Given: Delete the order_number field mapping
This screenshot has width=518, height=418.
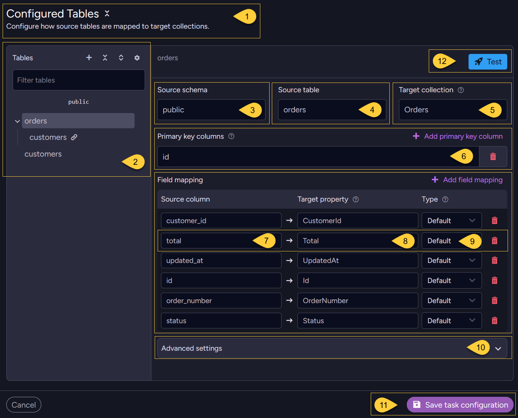Looking at the screenshot, I should 495,300.
